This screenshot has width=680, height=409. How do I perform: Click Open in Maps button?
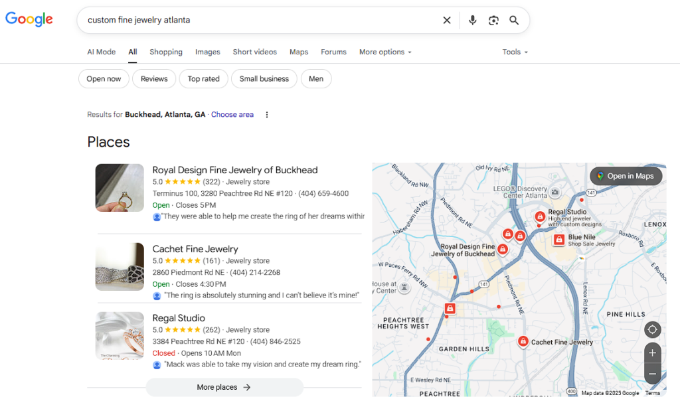click(626, 176)
